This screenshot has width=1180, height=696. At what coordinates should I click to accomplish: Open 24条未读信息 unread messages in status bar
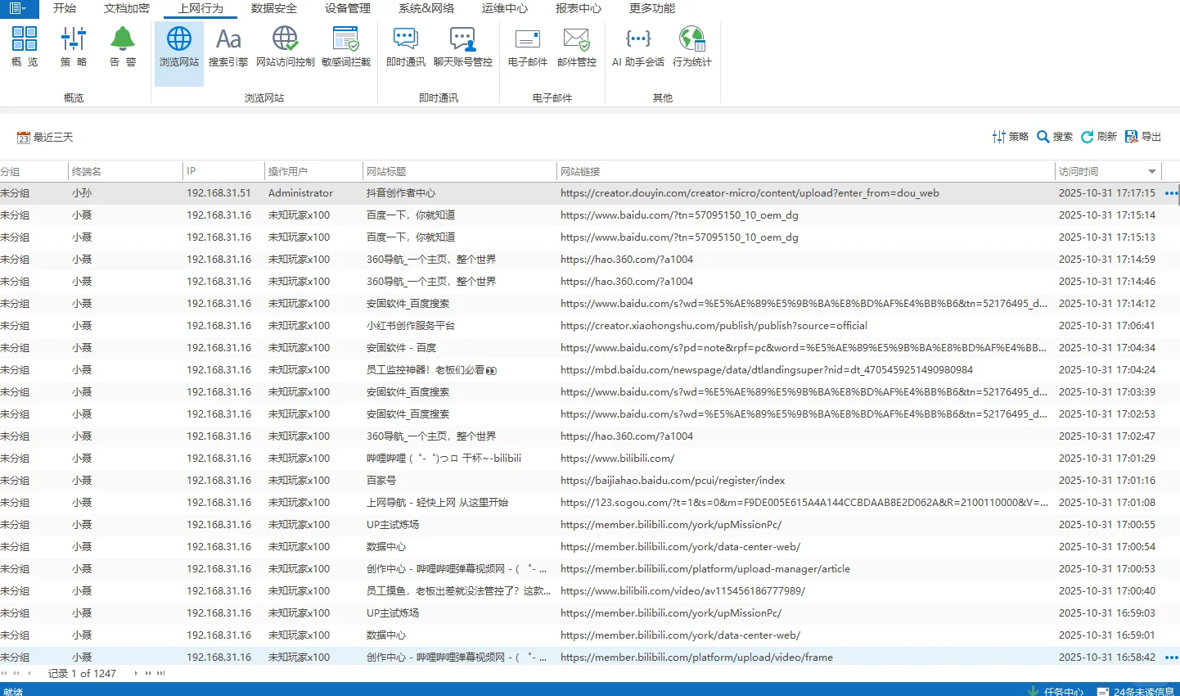click(1137, 691)
